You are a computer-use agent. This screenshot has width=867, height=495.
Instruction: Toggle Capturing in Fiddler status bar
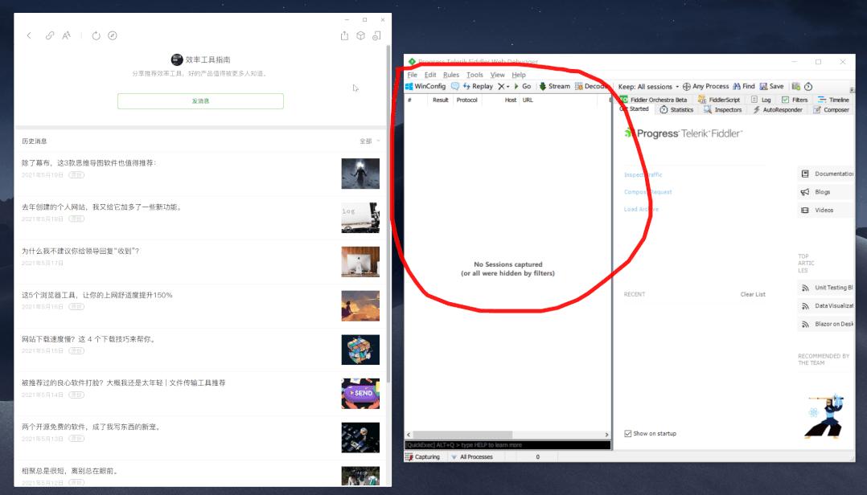point(422,457)
